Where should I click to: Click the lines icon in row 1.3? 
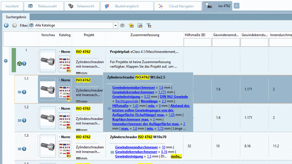coord(19,149)
